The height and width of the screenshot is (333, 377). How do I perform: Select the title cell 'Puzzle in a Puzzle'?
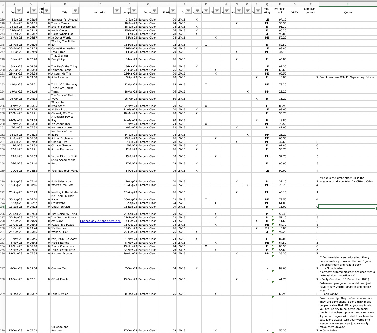[65, 225]
